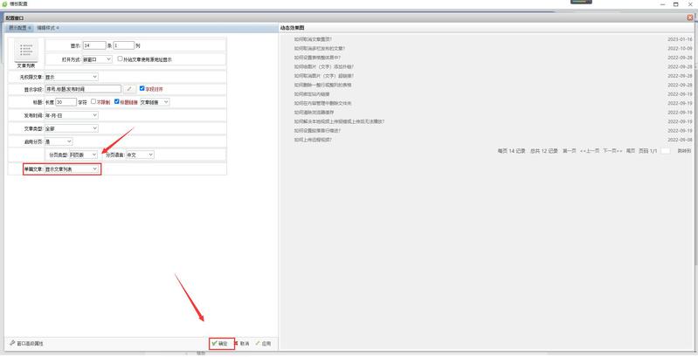Click the 应用 apply button
Screen dimensions: 698x357
(x=264, y=344)
